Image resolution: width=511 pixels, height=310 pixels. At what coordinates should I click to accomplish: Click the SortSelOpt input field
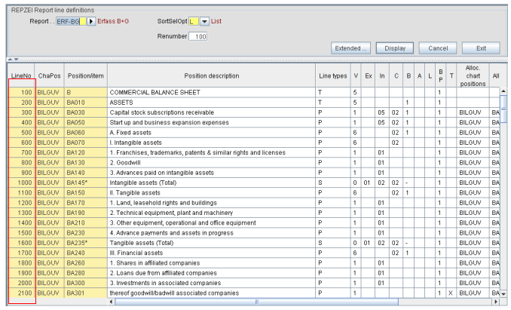coord(194,22)
